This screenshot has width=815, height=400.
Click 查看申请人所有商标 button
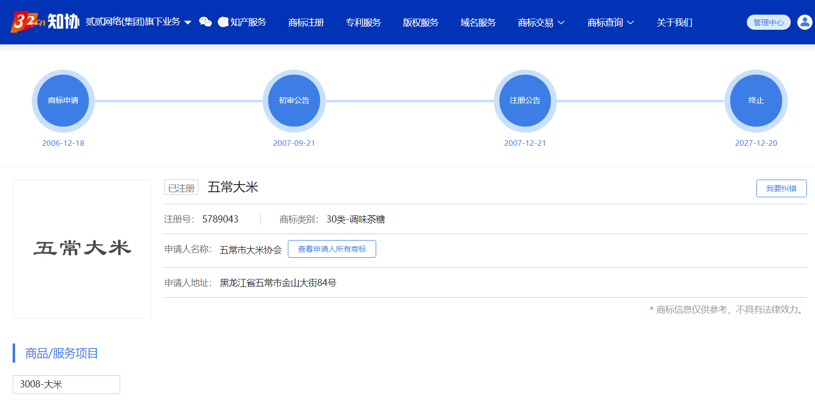[332, 249]
